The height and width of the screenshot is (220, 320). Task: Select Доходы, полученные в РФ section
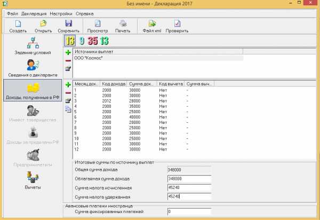(x=33, y=90)
